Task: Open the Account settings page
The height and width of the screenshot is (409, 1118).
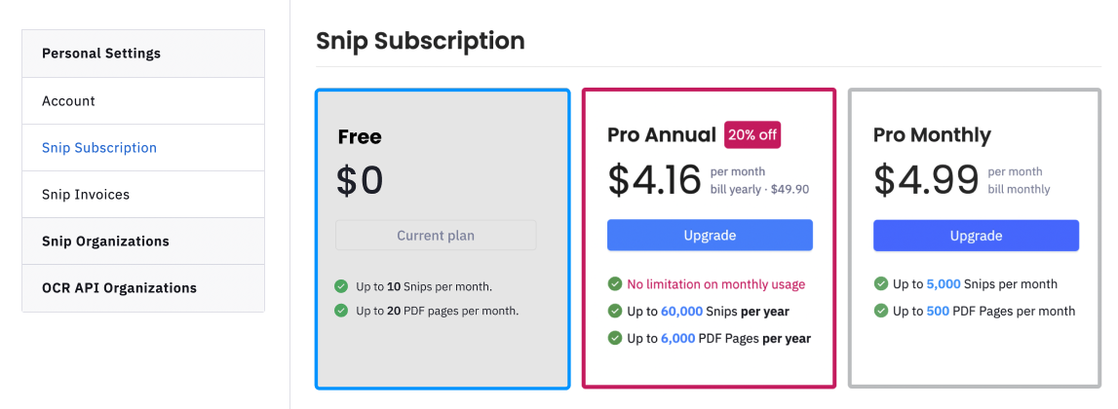Action: [x=143, y=101]
